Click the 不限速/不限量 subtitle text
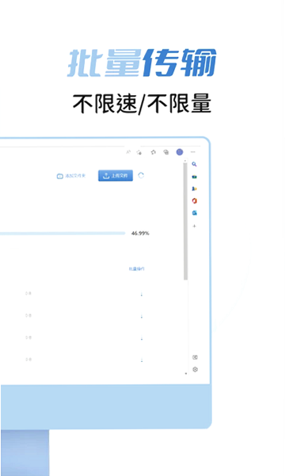The width and height of the screenshot is (285, 476). (142, 104)
